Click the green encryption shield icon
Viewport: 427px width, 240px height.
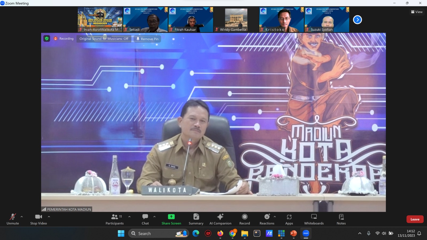coord(47,39)
